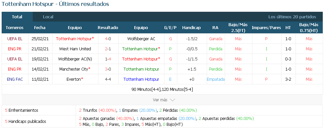The image size is (329, 132).
Task: Click Tottenham Hotspur in Manchester City row
Action: coord(141,69)
